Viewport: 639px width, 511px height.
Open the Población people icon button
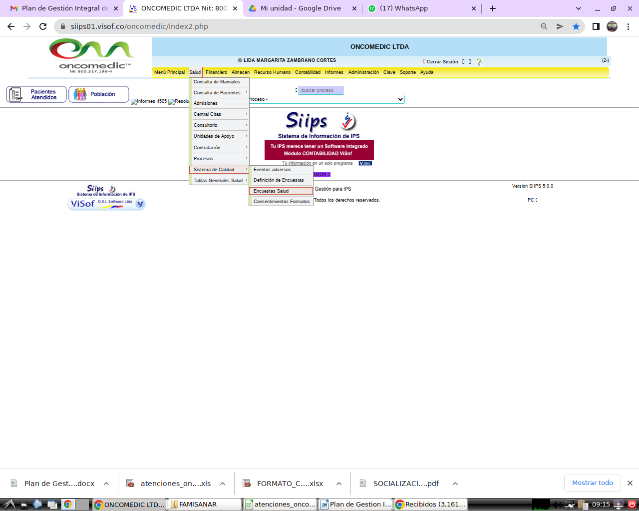(98, 94)
